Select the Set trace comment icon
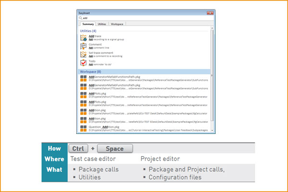 (84, 54)
